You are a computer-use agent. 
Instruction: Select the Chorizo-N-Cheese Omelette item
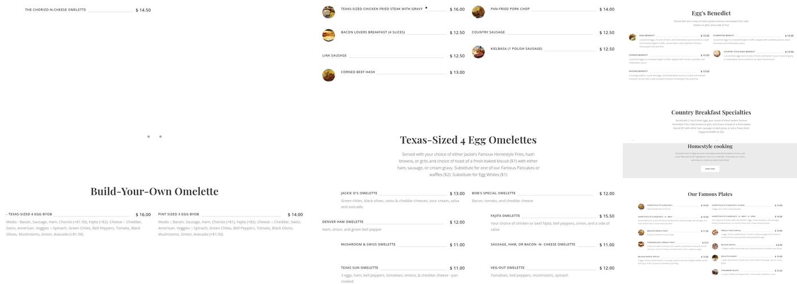click(55, 10)
